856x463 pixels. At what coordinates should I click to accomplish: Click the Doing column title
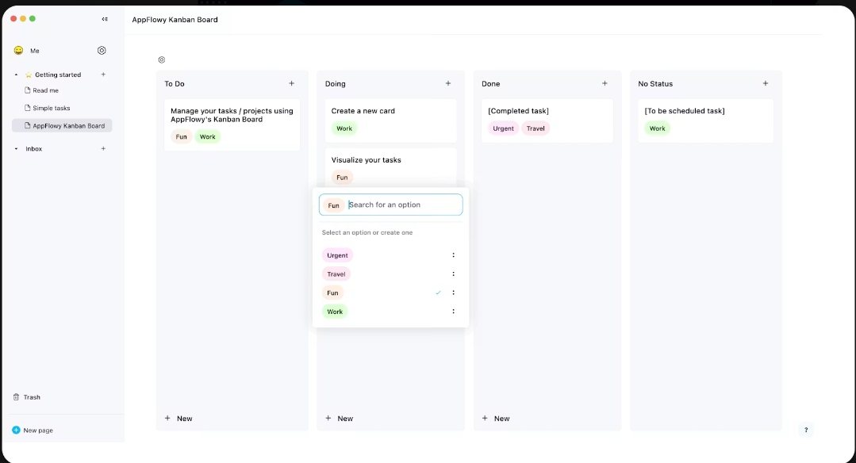pyautogui.click(x=336, y=84)
